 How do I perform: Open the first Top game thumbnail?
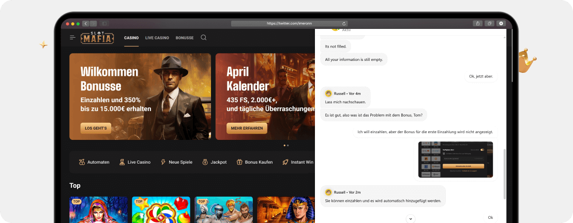pos(98,210)
